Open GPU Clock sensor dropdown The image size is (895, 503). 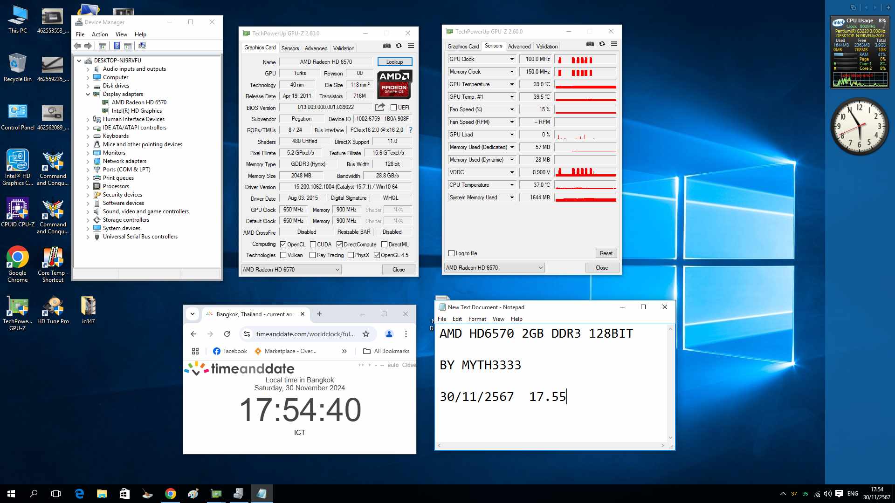coord(512,59)
